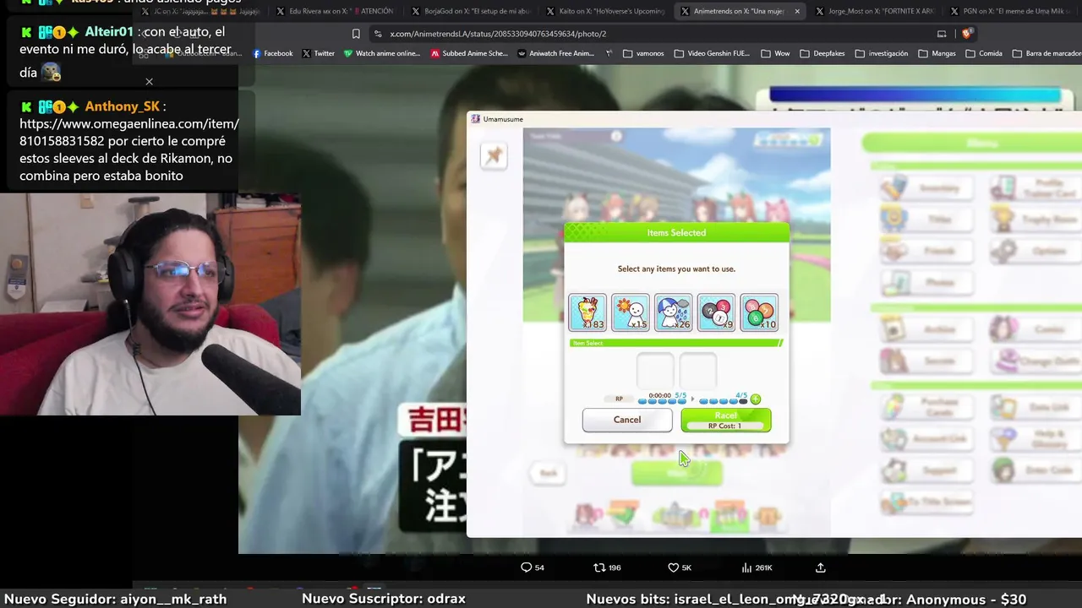Expand the investigación bookmarks folder
Image resolution: width=1082 pixels, height=608 pixels.
pyautogui.click(x=881, y=53)
